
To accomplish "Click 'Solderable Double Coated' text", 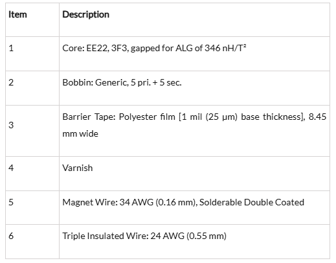I will (x=252, y=202).
